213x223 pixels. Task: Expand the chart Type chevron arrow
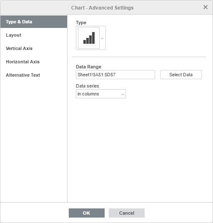102,38
